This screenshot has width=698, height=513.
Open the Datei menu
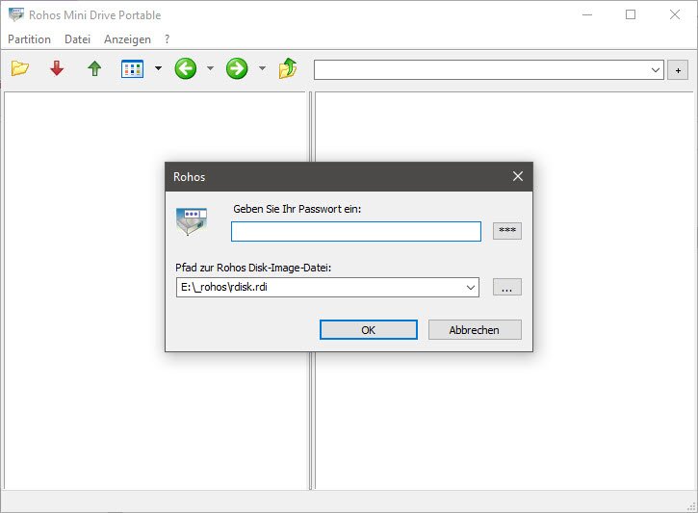77,39
